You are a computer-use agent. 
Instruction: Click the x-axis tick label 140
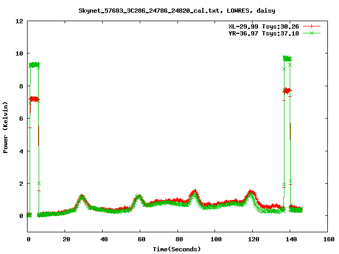tap(291, 239)
